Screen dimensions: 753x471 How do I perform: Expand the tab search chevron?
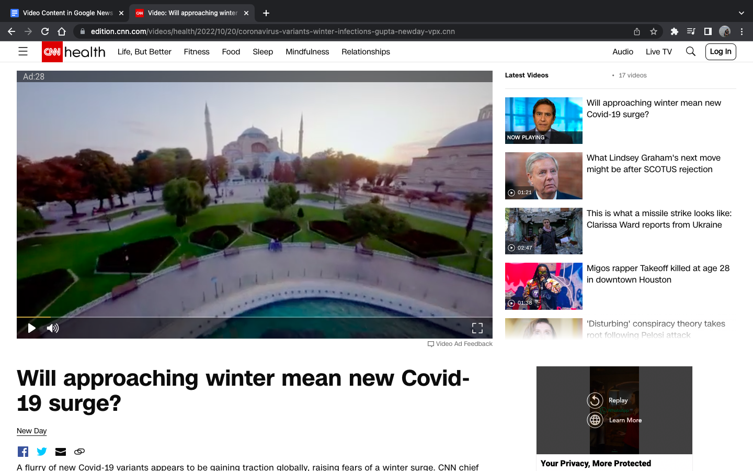click(741, 13)
